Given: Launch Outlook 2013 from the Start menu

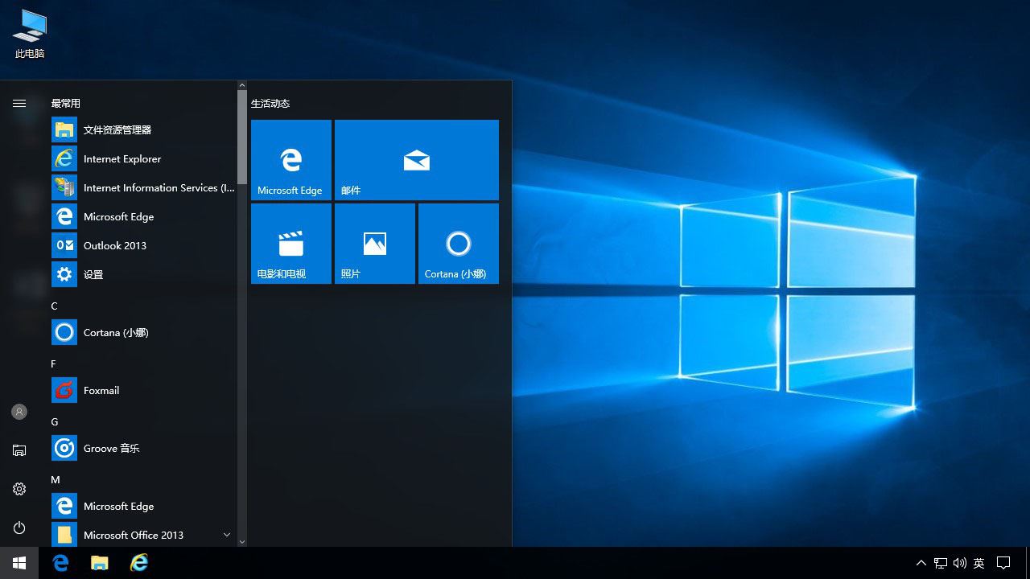Looking at the screenshot, I should (x=143, y=245).
